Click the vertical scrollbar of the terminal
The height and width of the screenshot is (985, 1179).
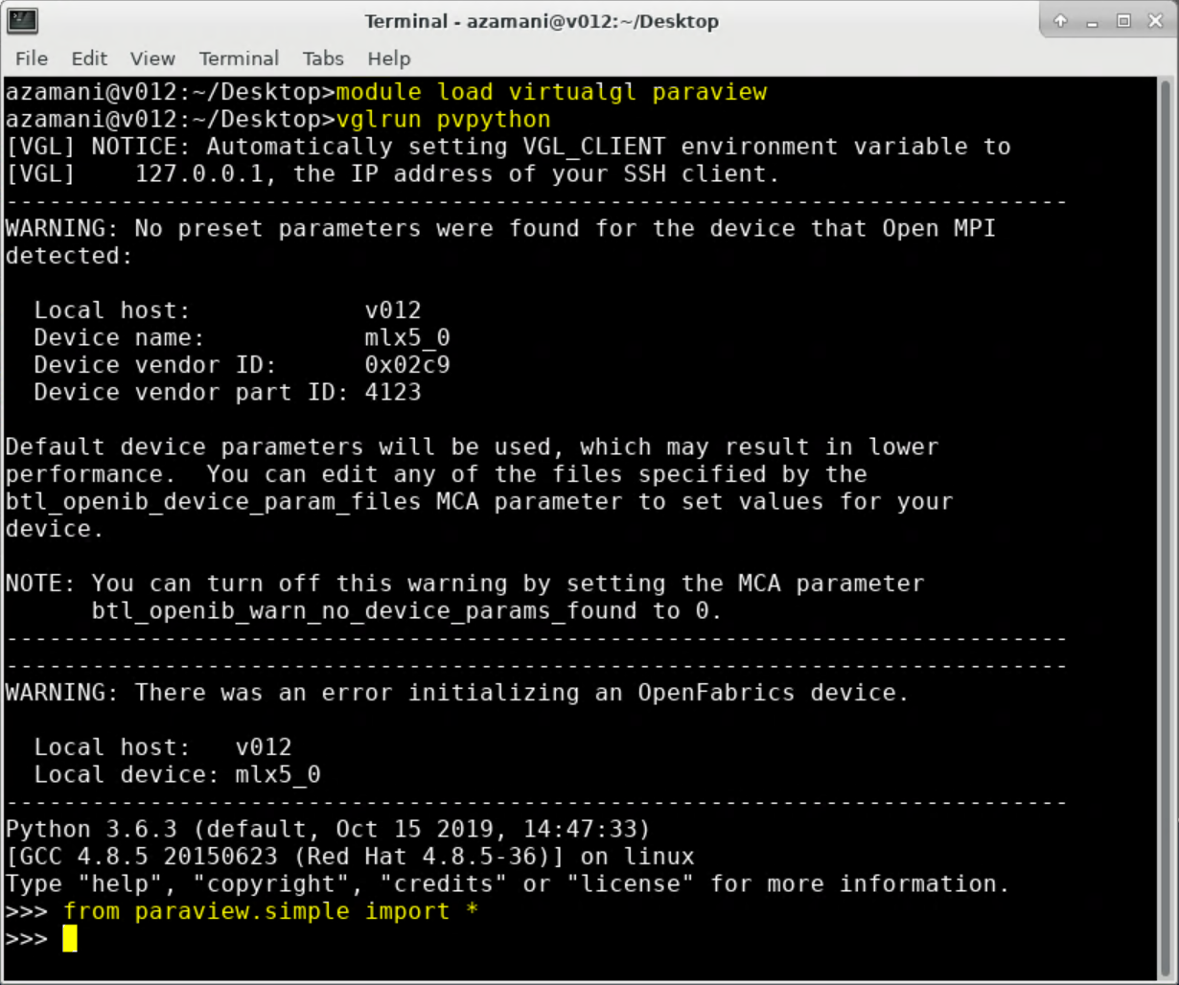point(1166,527)
